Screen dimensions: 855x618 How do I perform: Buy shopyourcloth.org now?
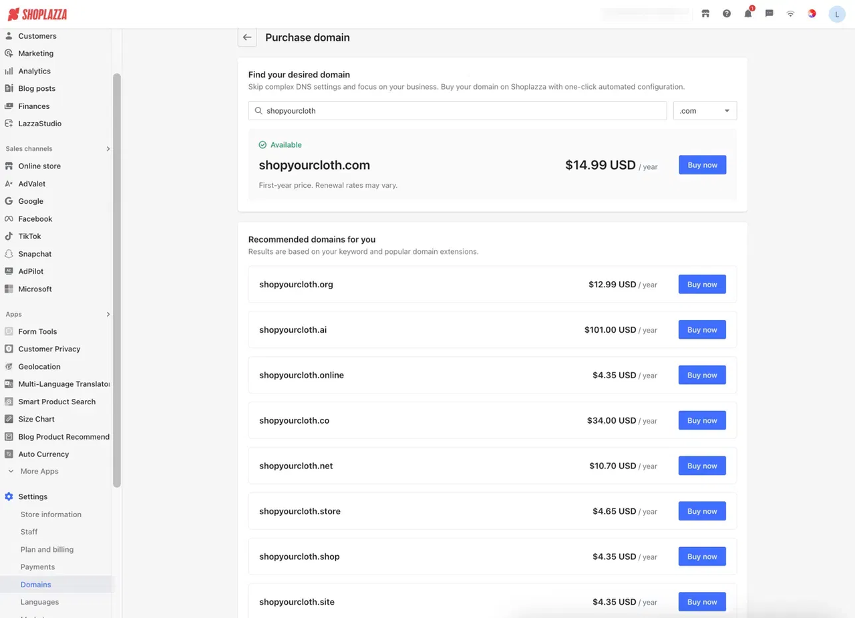point(702,285)
